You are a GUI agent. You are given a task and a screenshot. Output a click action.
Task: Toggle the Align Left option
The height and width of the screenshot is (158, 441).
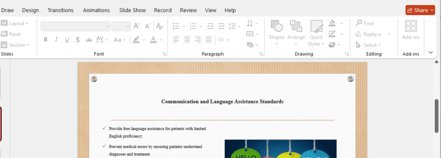(x=176, y=40)
